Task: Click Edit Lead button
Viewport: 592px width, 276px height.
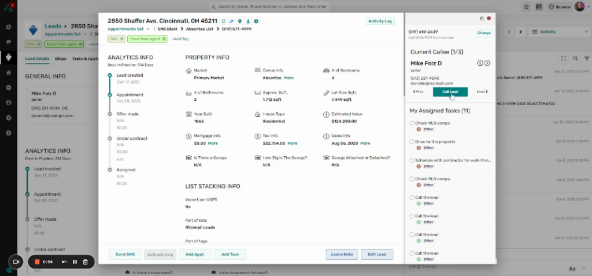Action: [x=377, y=255]
